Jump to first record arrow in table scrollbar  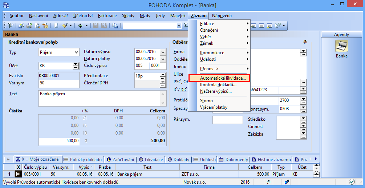tap(316, 166)
